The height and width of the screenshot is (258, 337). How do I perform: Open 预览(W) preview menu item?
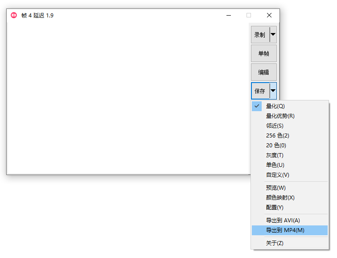point(275,188)
